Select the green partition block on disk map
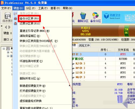This screenshot has width=135, height=109. 126,31
